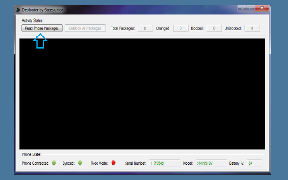The height and width of the screenshot is (180, 288).
Task: Close the Debloater window
Action: click(x=262, y=9)
